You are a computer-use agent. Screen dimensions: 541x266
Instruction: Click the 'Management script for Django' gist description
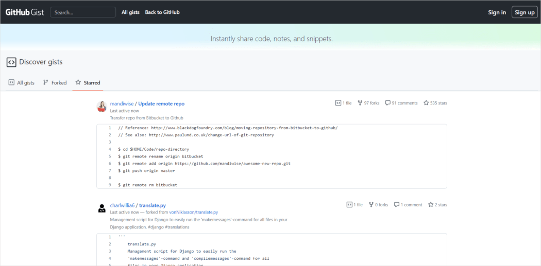(x=199, y=223)
